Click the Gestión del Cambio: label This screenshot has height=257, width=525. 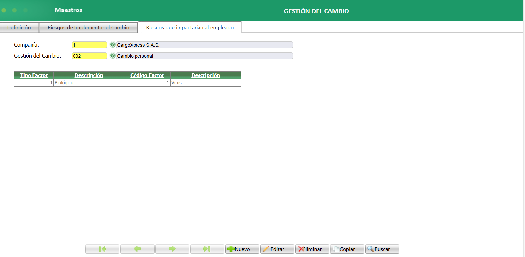38,56
